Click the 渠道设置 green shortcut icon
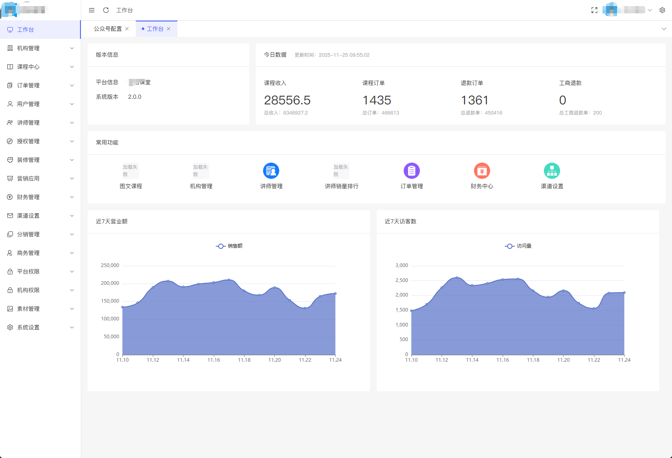Viewport: 672px width, 458px height. [552, 171]
